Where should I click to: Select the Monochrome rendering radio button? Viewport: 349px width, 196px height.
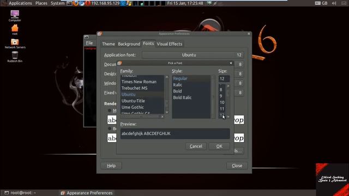coord(110,111)
